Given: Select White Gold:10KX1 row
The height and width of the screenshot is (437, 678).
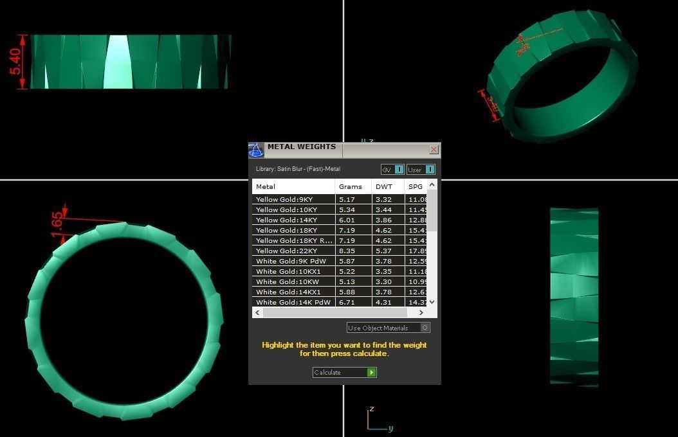Looking at the screenshot, I should pos(340,272).
